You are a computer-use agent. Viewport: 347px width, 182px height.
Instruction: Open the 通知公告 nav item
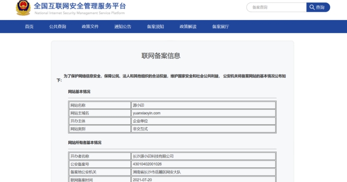tap(123, 27)
